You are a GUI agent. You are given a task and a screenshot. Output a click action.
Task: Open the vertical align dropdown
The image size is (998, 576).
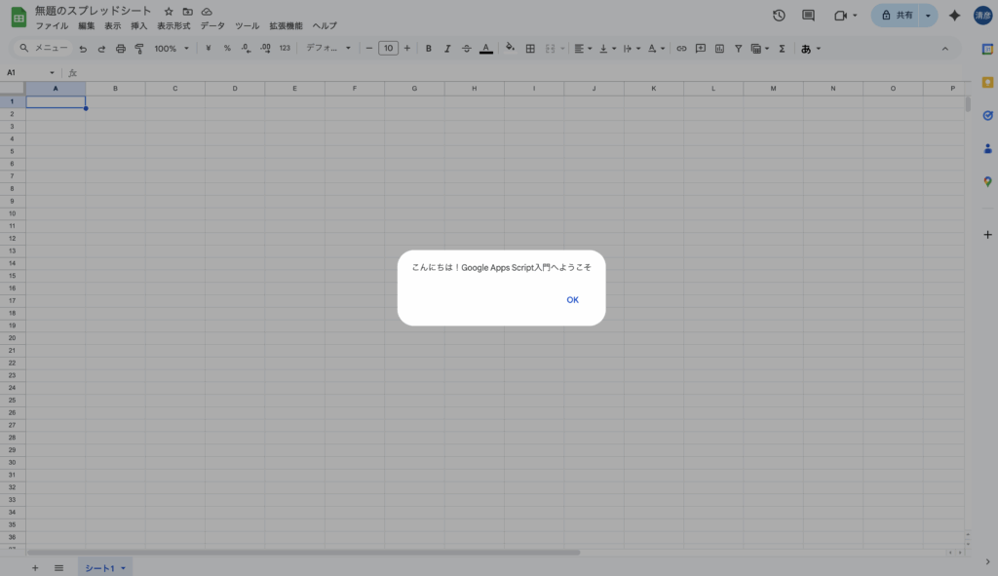tap(607, 49)
